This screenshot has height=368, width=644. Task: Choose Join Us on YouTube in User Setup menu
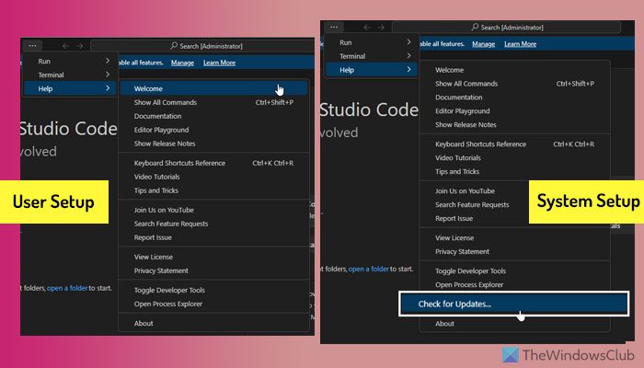tap(213, 210)
